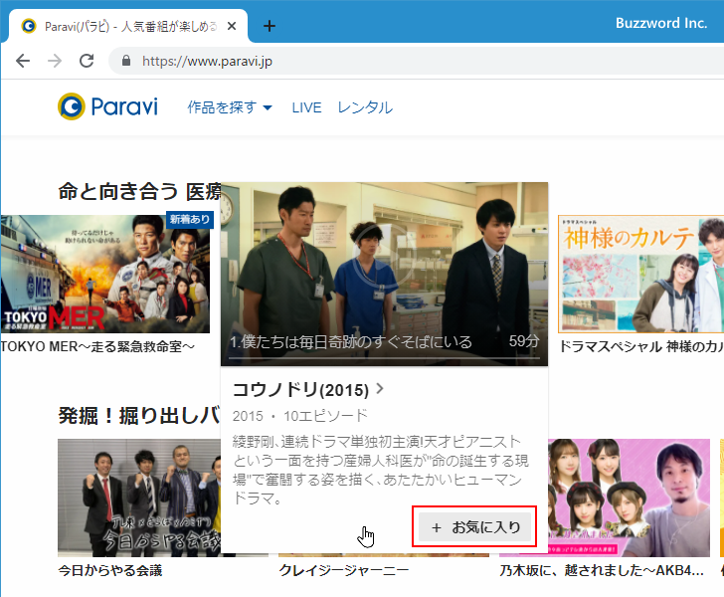This screenshot has height=597, width=724.
Task: Go to Paravi home via the logo
Action: click(x=107, y=106)
